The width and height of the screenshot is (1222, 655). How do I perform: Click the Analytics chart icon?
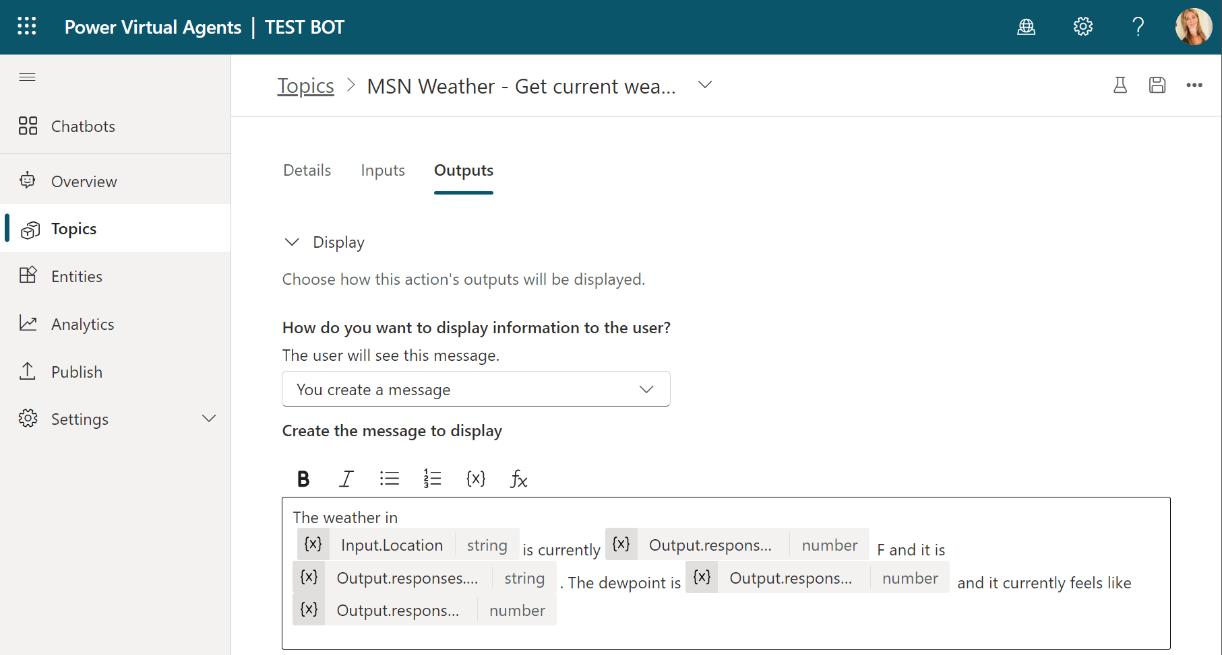tap(28, 323)
